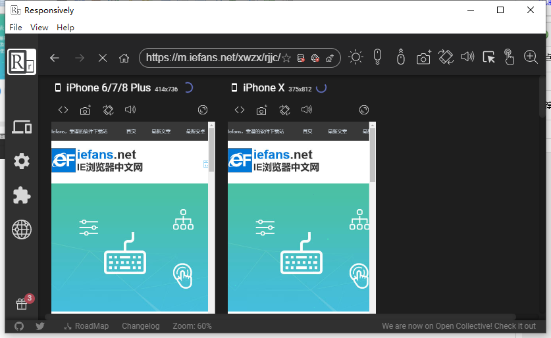The height and width of the screenshot is (338, 551).
Task: Click keyboard banner in iPhone 6/7/8 Plus preview
Action: coord(130,247)
